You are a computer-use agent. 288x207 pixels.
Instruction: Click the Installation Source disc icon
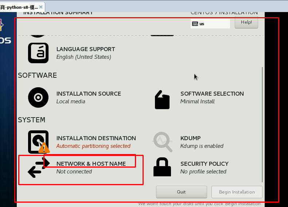click(x=38, y=97)
